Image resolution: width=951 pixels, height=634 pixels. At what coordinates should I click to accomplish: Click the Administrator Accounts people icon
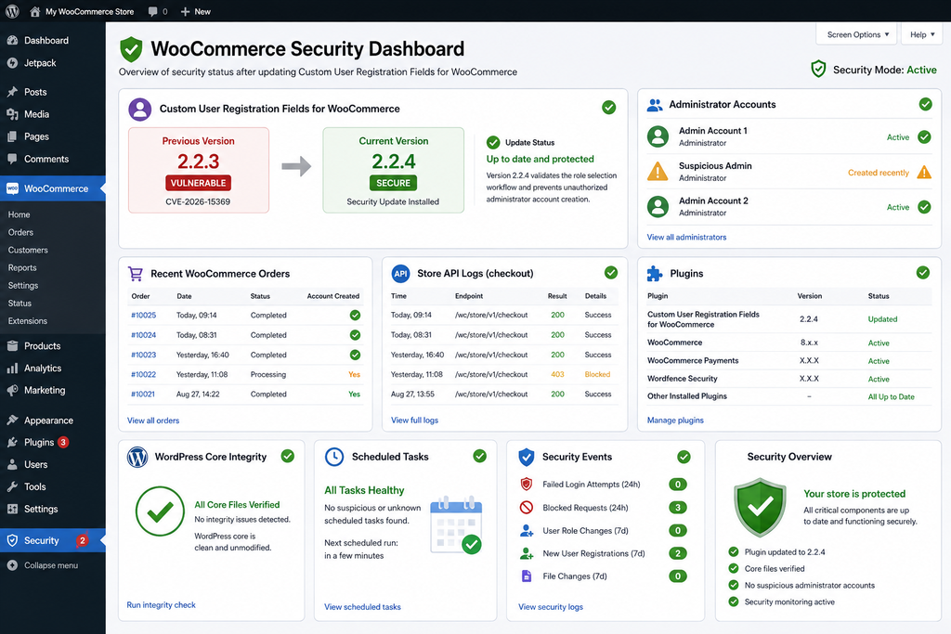(x=655, y=104)
